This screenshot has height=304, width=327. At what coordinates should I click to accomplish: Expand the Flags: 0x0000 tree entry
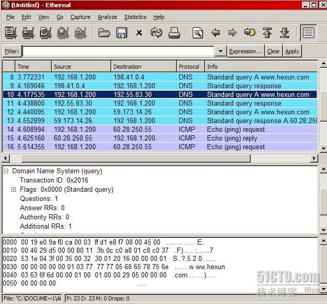[14, 190]
